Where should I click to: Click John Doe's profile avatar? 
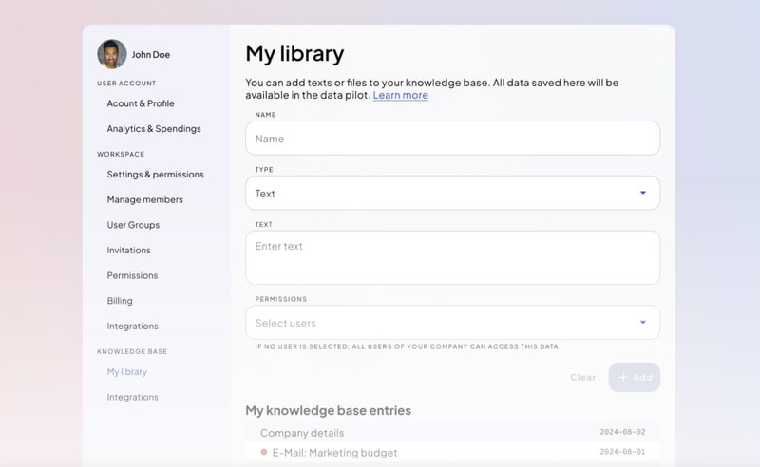coord(112,54)
